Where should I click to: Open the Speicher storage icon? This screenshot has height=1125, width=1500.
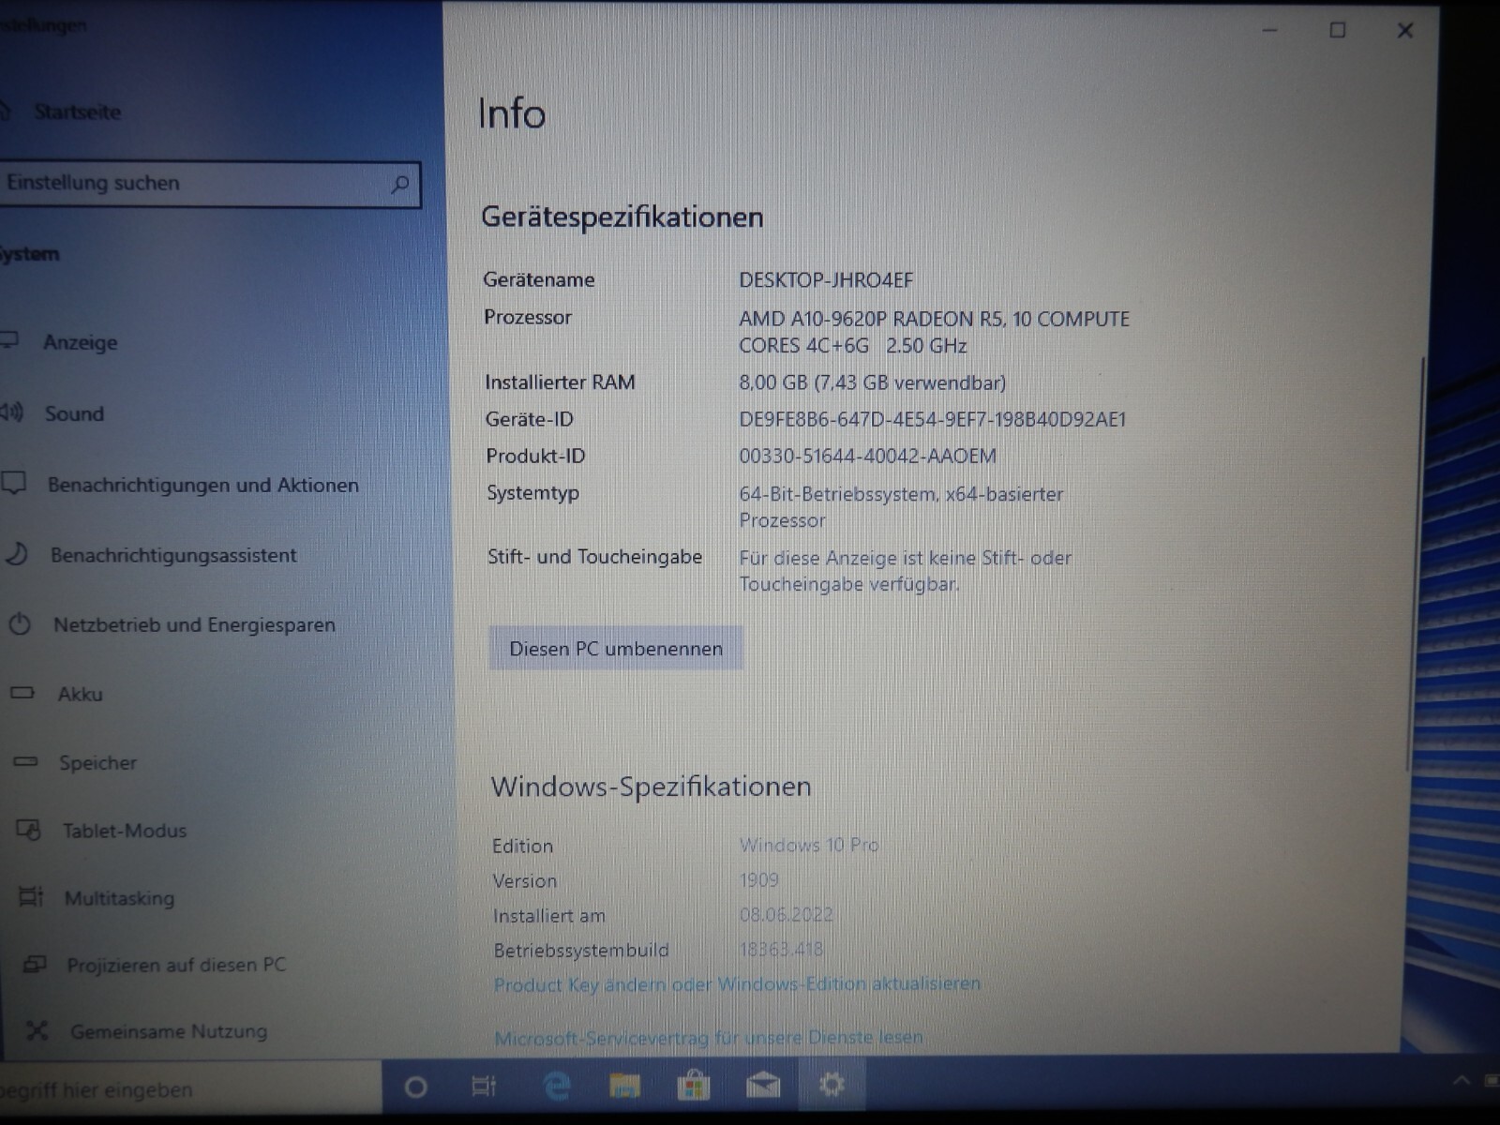pos(25,761)
